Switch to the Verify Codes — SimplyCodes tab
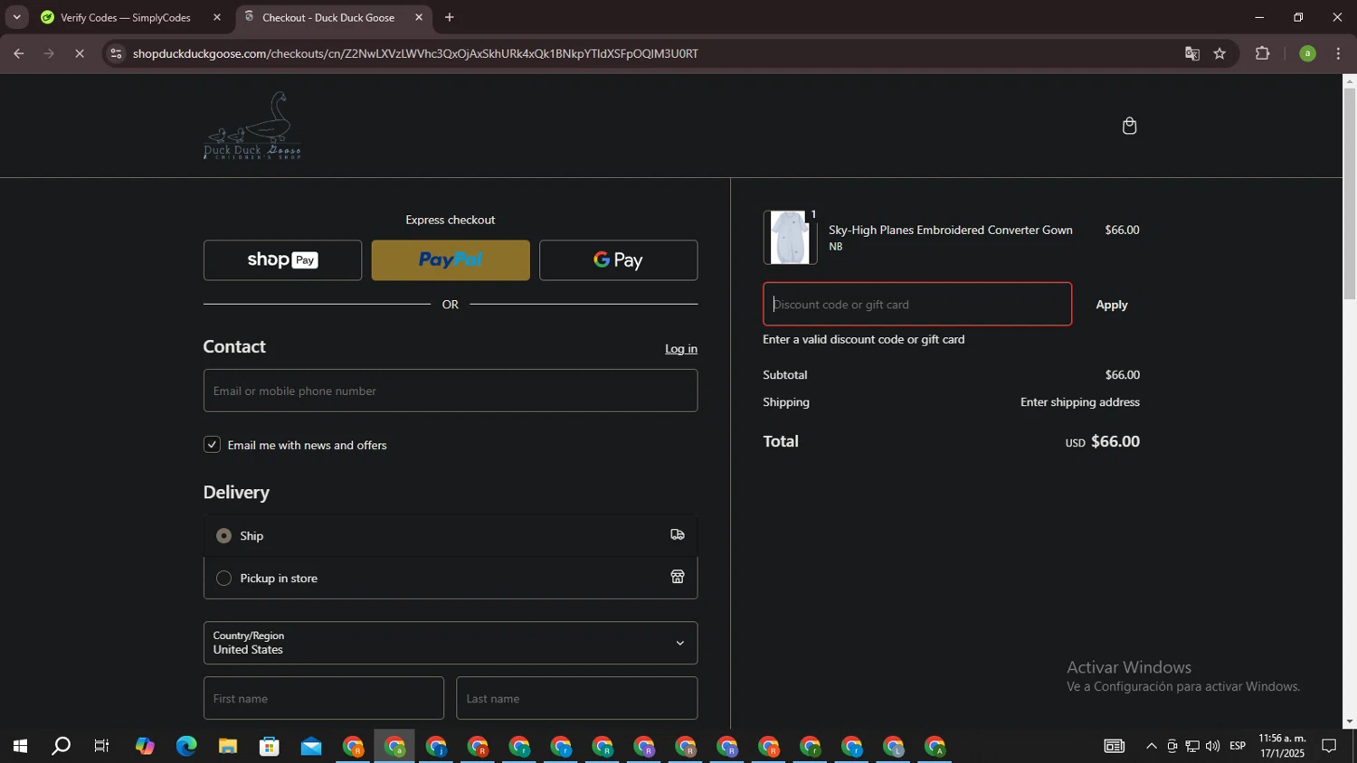 (126, 17)
